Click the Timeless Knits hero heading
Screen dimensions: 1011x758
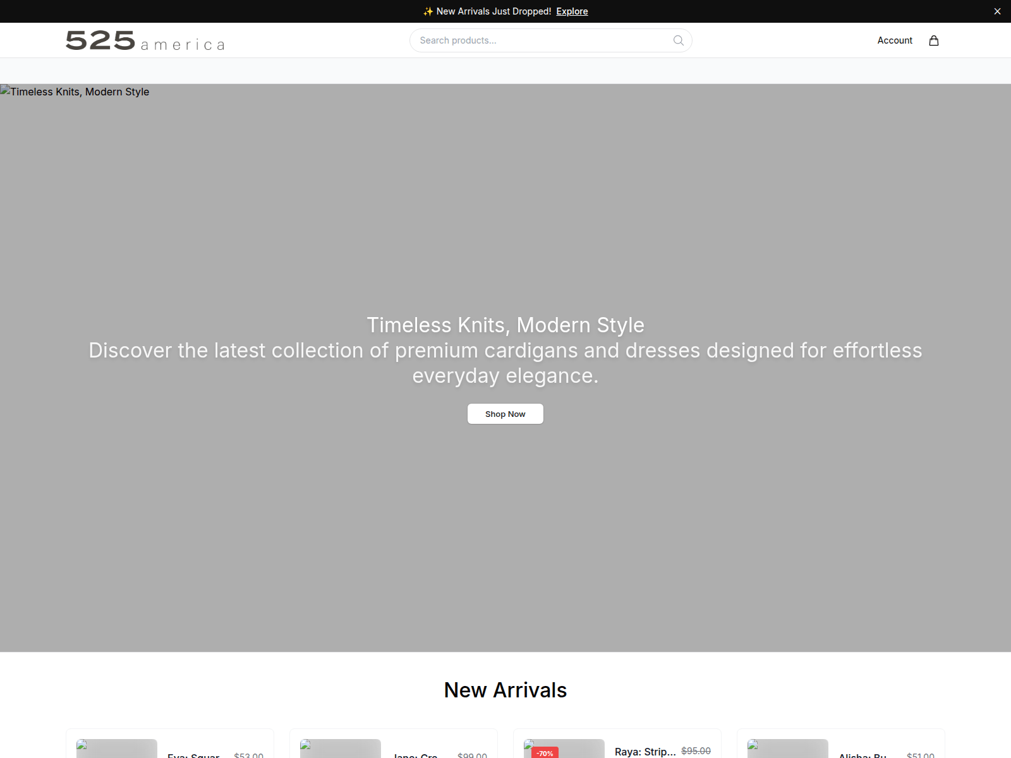tap(505, 325)
